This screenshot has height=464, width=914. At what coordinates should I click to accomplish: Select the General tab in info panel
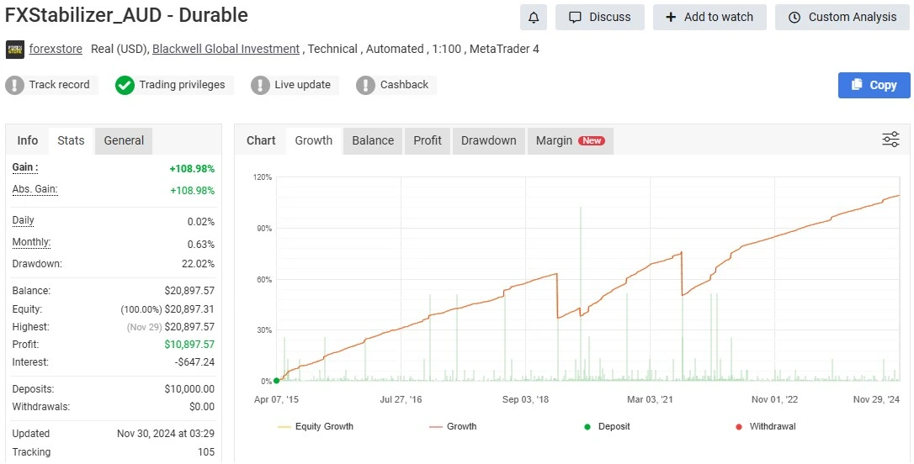tap(124, 140)
